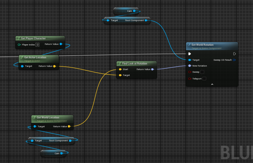
Task: Select the Get World Location node header
Action: click(52, 119)
